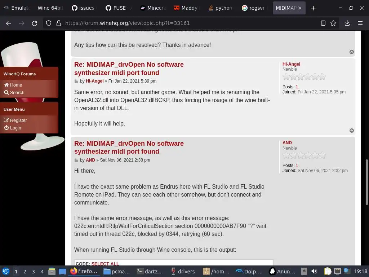The width and height of the screenshot is (369, 277).
Task: Focus the Dolphin taskbar window
Action: pyautogui.click(x=250, y=271)
